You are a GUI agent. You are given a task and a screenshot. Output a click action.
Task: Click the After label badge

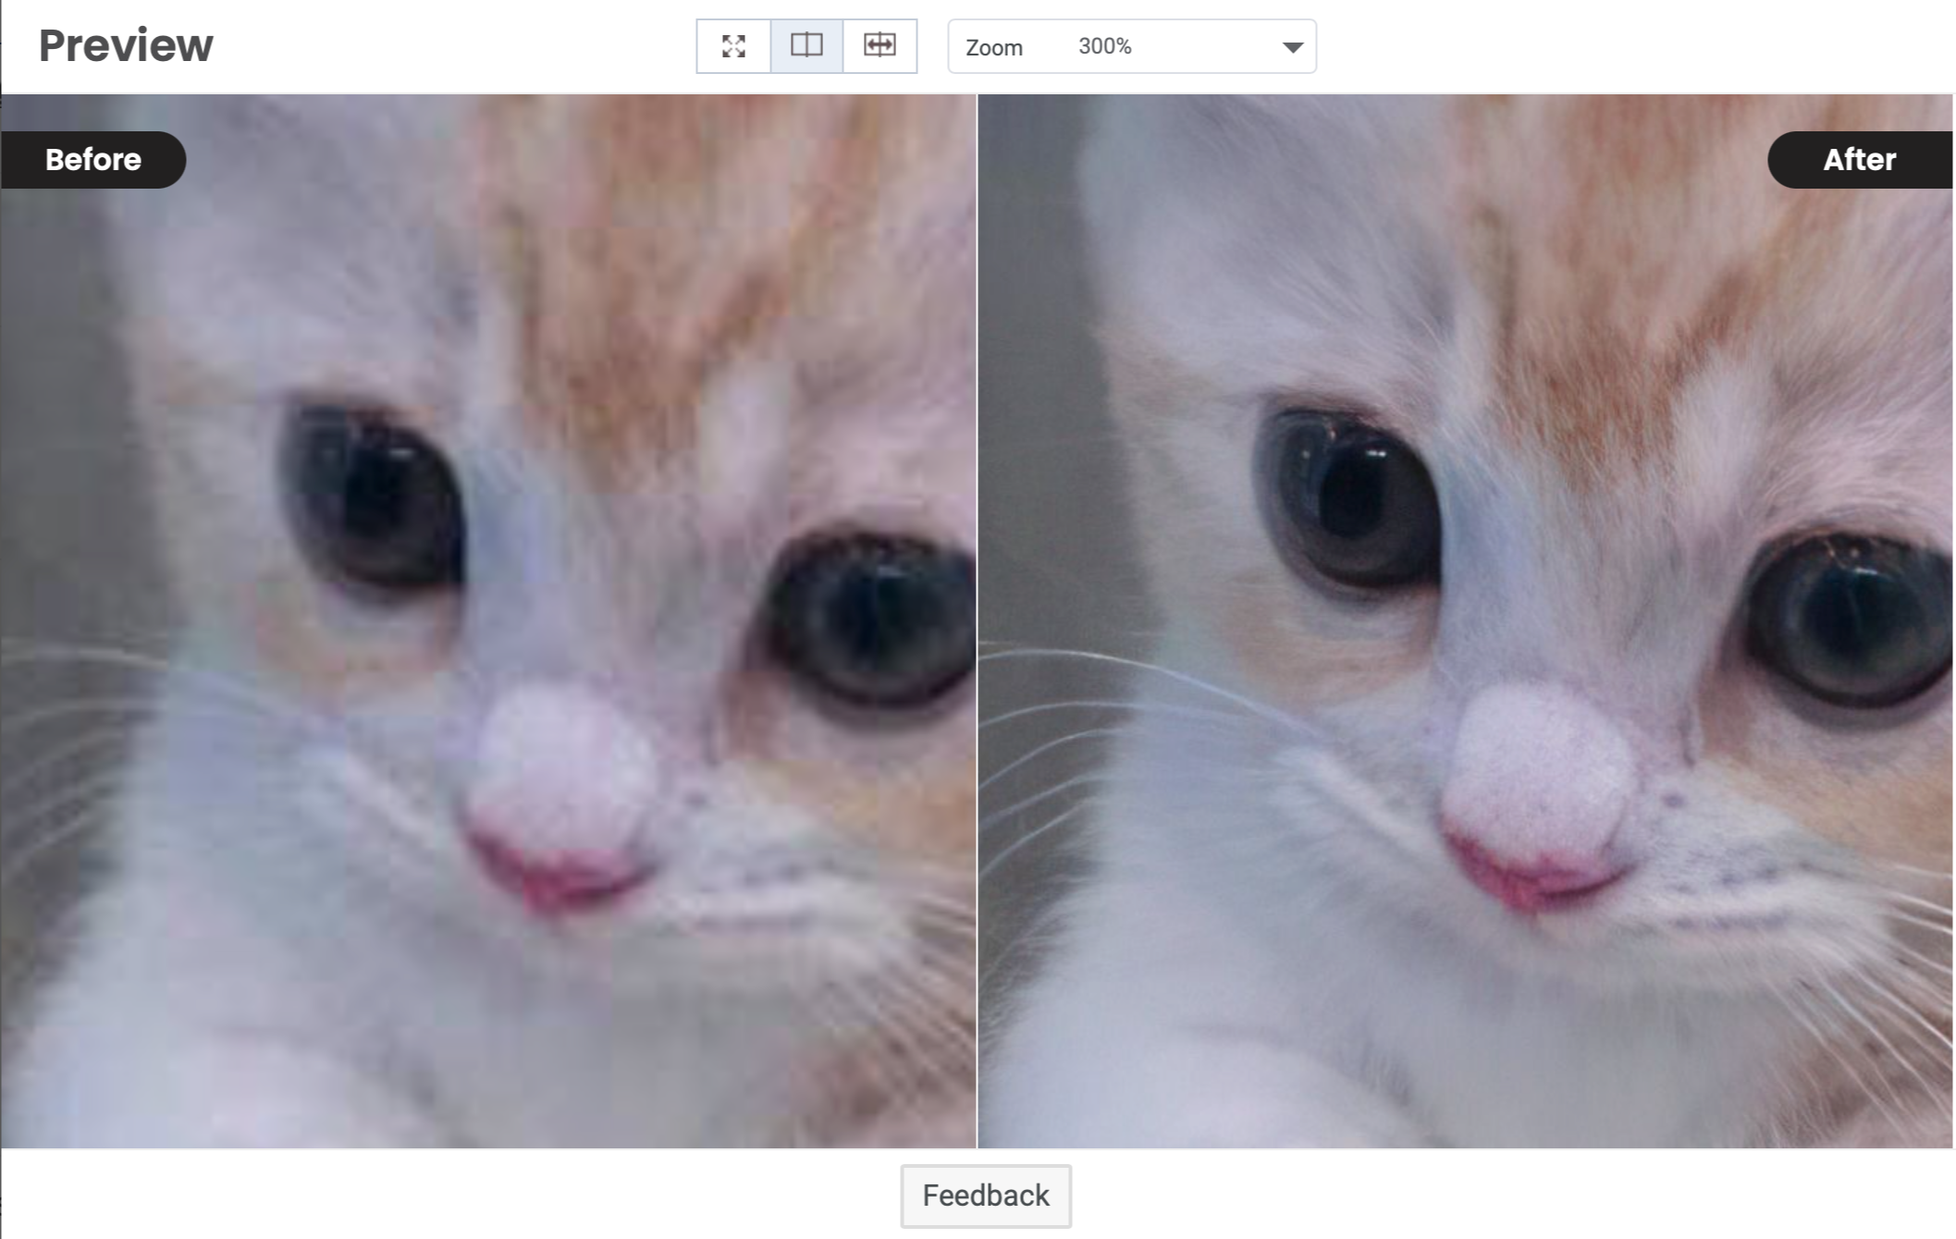click(1860, 160)
